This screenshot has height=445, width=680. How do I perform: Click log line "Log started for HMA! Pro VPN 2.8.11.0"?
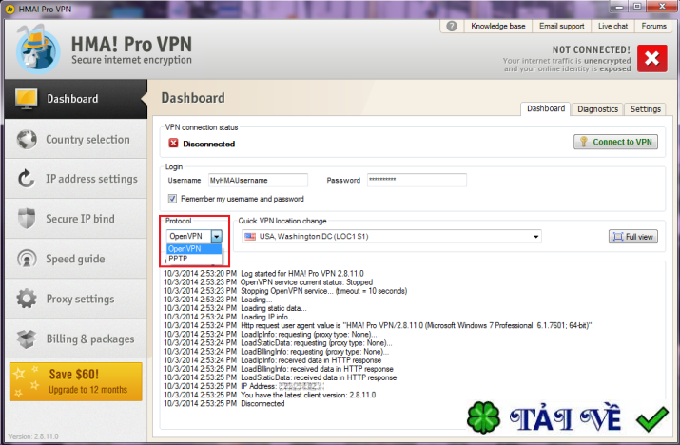263,274
